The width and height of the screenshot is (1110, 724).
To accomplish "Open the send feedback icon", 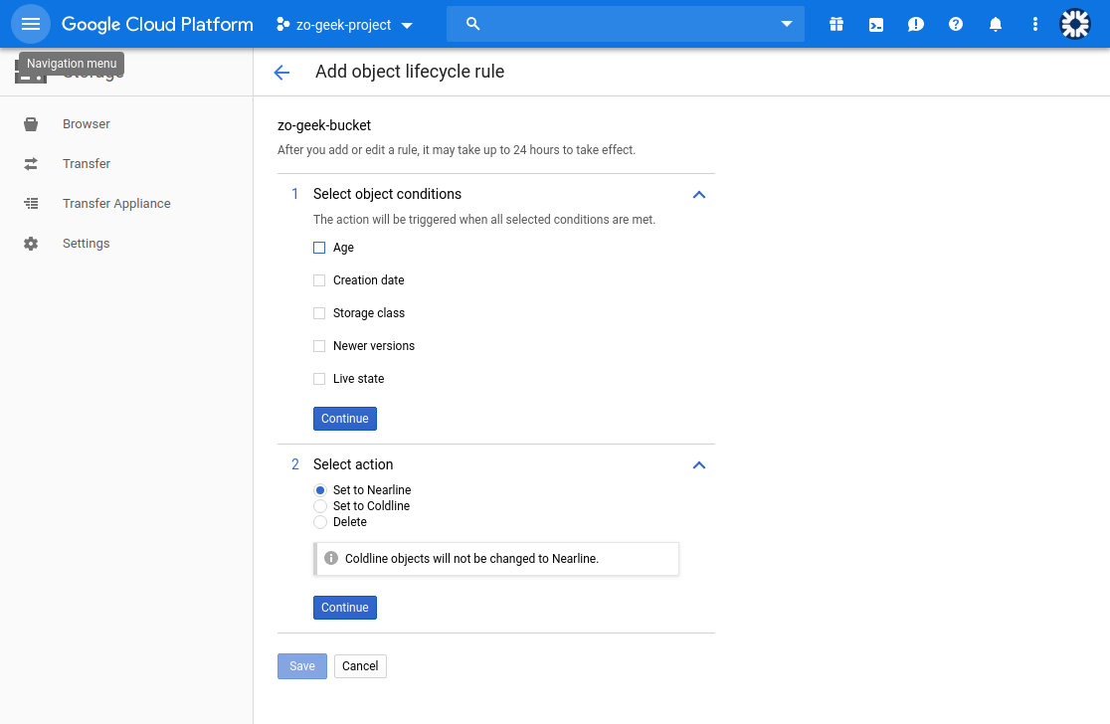I will 916,24.
